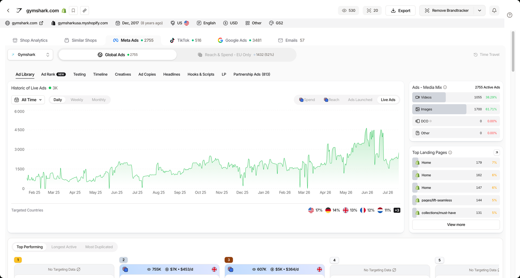Select the Most Duplicated tab
520x278 pixels.
tap(99, 247)
